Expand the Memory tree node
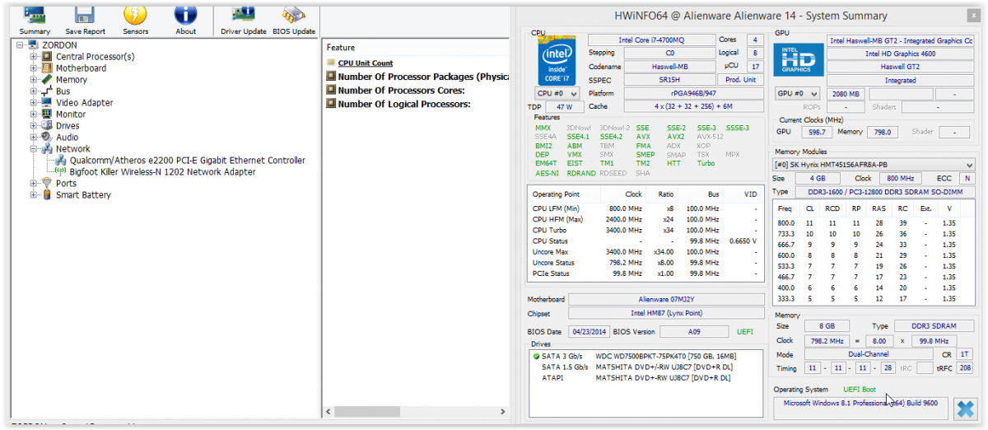The height and width of the screenshot is (430, 988). click(x=34, y=80)
